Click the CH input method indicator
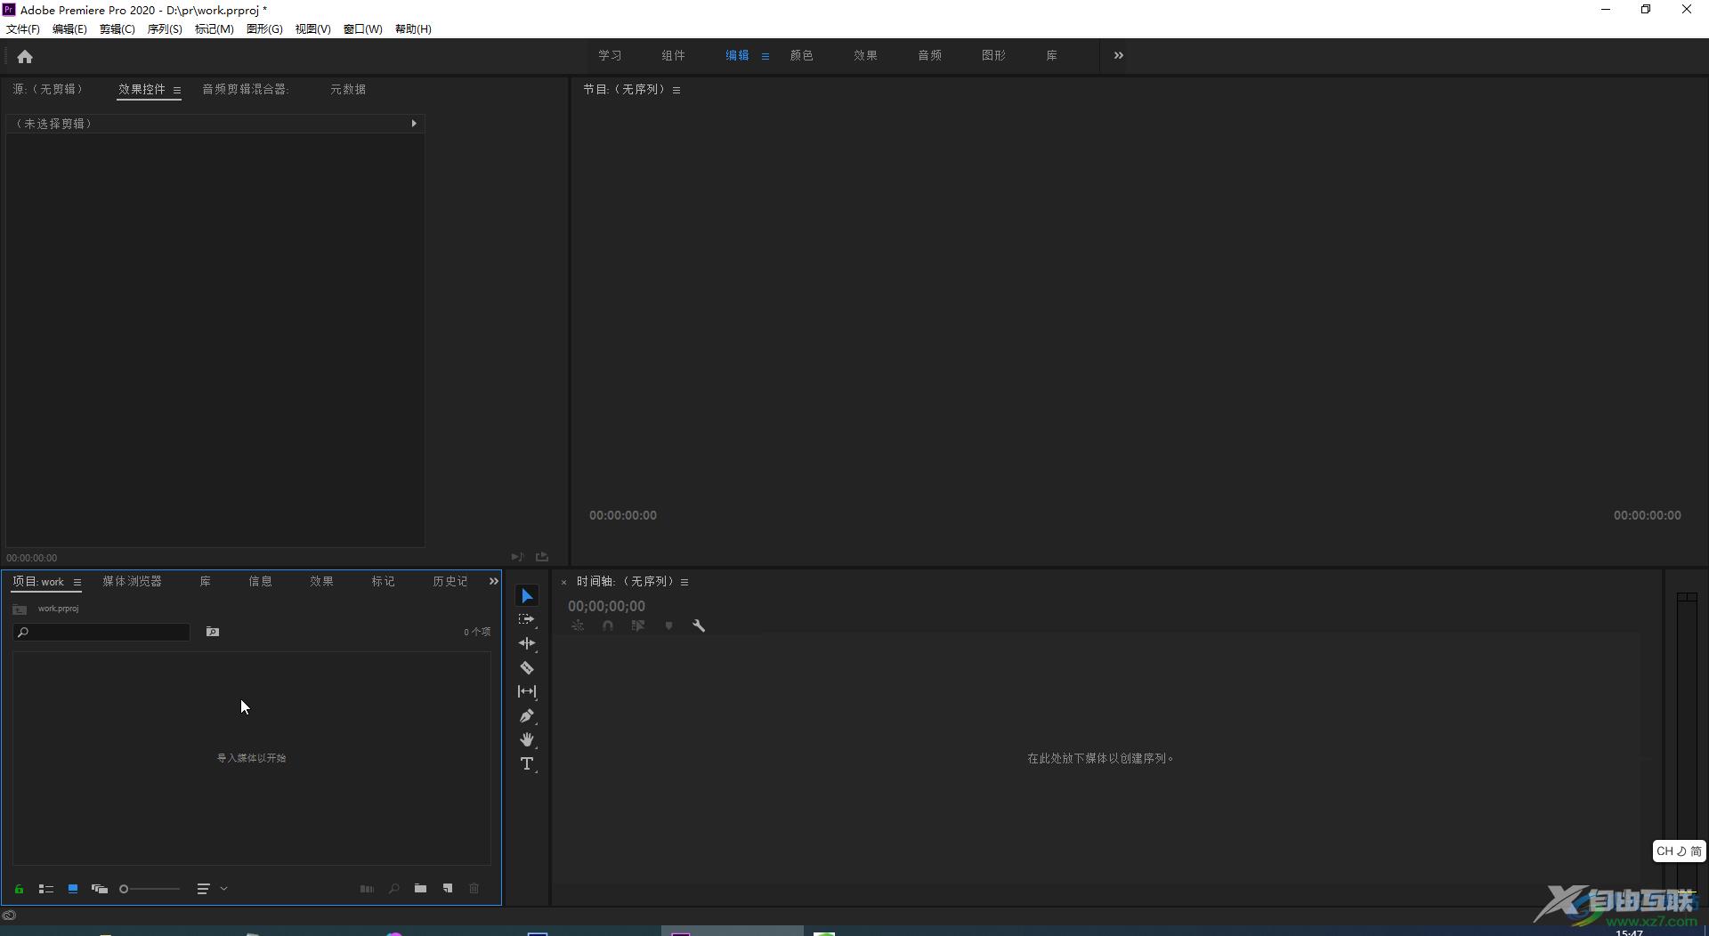This screenshot has height=936, width=1709. 1679,851
